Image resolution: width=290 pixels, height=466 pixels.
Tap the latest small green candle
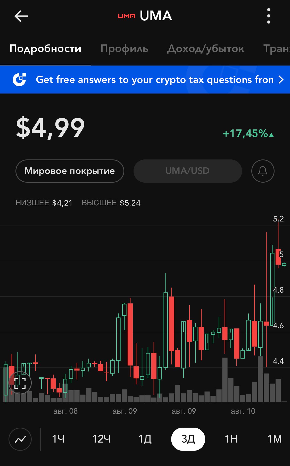click(x=284, y=264)
